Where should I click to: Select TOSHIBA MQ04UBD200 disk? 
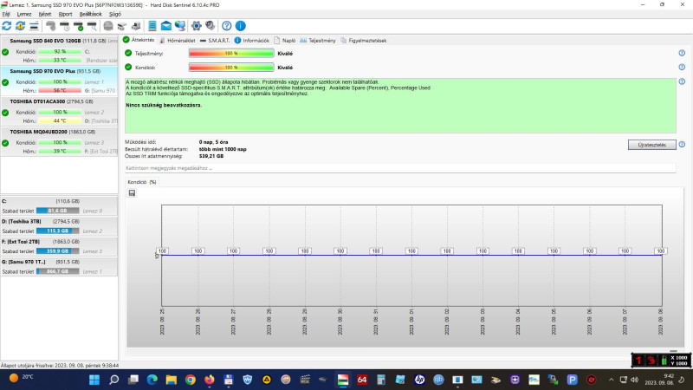[59, 141]
